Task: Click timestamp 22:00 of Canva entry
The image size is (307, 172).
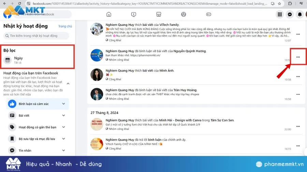Action: pos(288,129)
